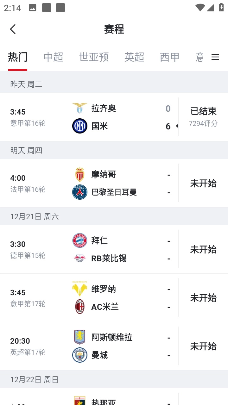The image size is (228, 405).
Task: Tap the AC Milan crest
Action: (x=80, y=307)
